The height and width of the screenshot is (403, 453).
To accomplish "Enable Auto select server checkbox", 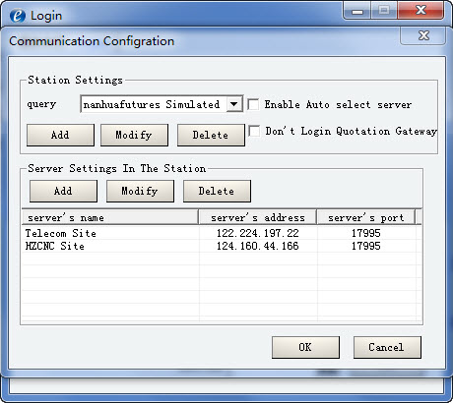I will pyautogui.click(x=253, y=105).
